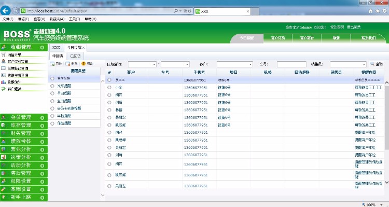Open the 客户 combo box dropdown
This screenshot has width=389, height=207.
point(251,64)
